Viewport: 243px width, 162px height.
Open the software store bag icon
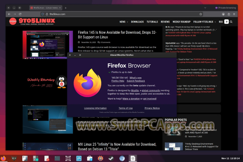[x=89, y=158]
